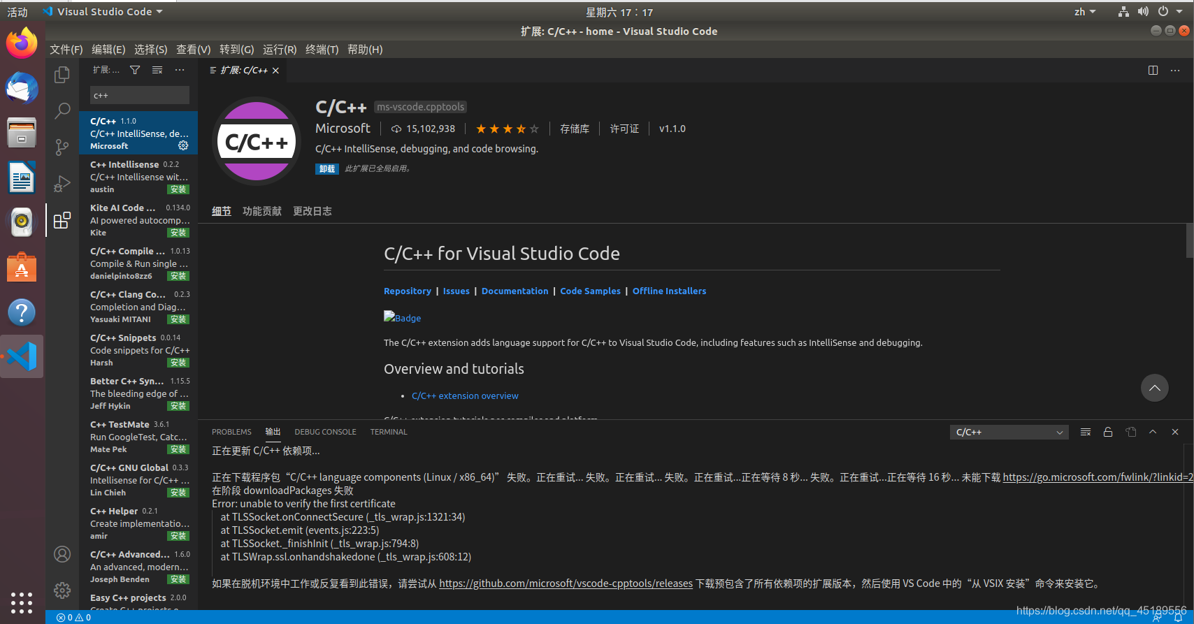Screen dimensions: 1194x624
Task: Click the scroll-to-top round button
Action: [x=1155, y=388]
